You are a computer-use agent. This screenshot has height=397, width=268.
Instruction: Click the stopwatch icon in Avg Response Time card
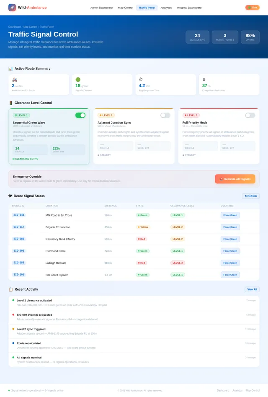click(x=141, y=80)
